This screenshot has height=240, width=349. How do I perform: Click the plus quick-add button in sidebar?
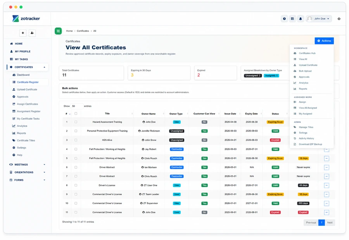23,33
